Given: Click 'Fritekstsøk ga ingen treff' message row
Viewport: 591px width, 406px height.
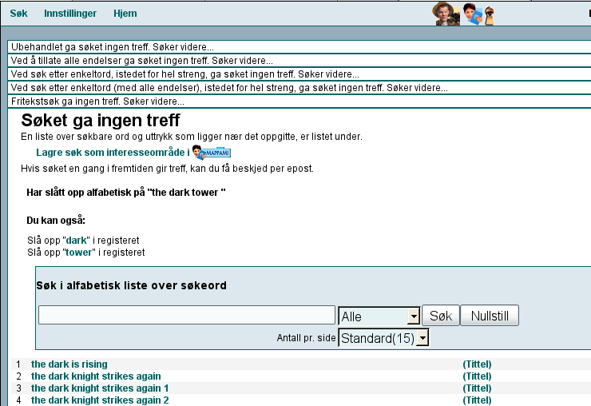Looking at the screenshot, I should click(x=299, y=101).
